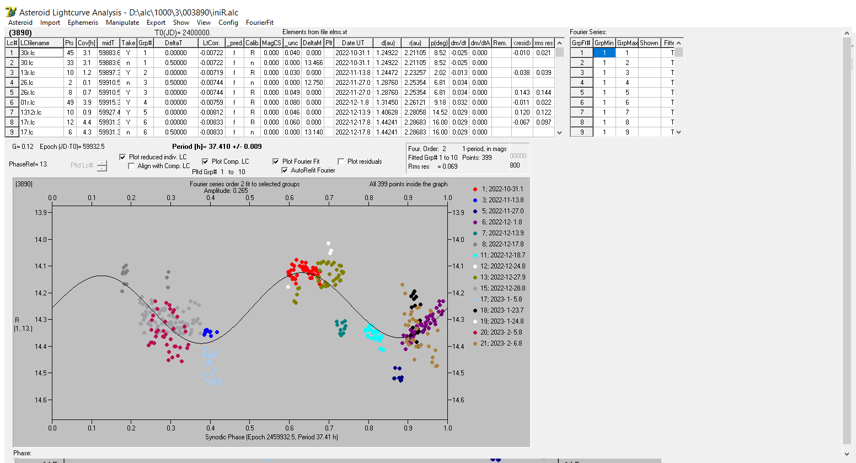Click legend entry '15; 2022-12-28.8'

[x=503, y=288]
